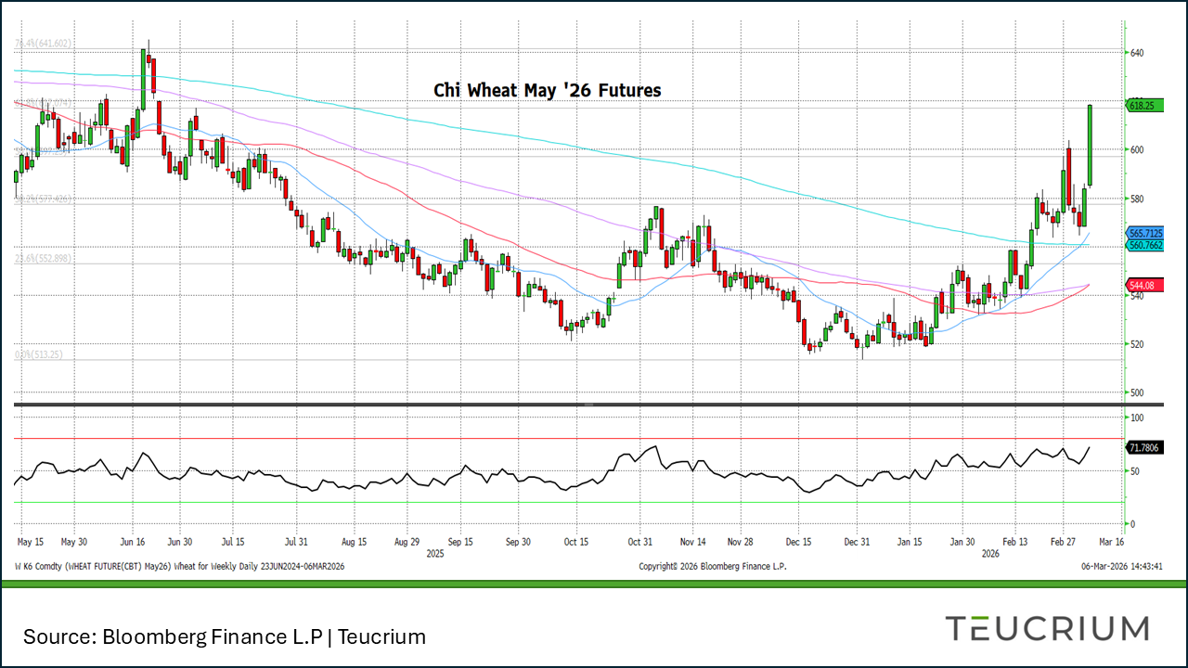The image size is (1188, 668).
Task: Toggle the 76.4%(641.602) Fibonacci level label
Action: (x=42, y=43)
